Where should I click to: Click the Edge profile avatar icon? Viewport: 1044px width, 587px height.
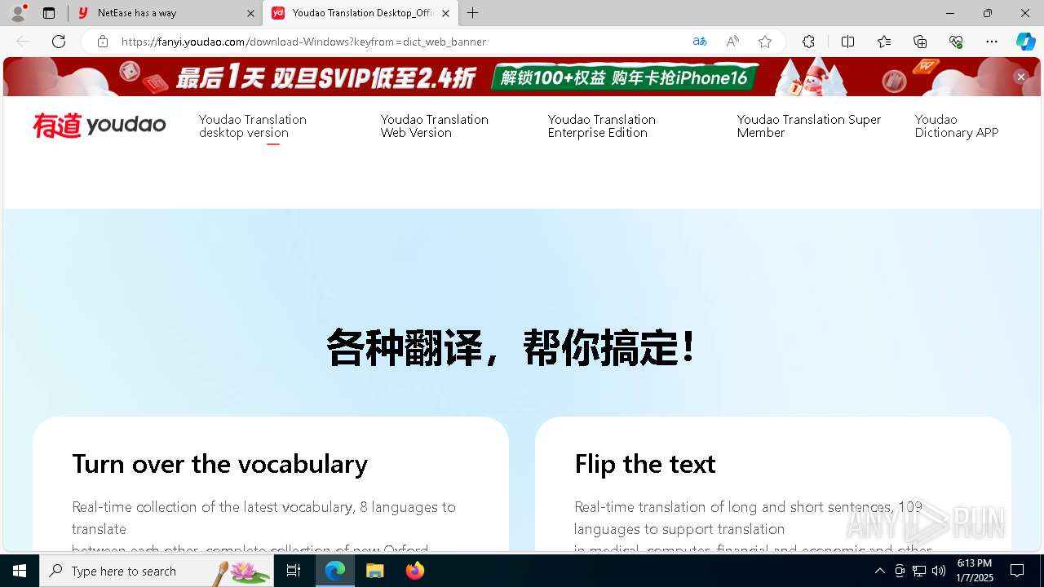click(x=18, y=13)
